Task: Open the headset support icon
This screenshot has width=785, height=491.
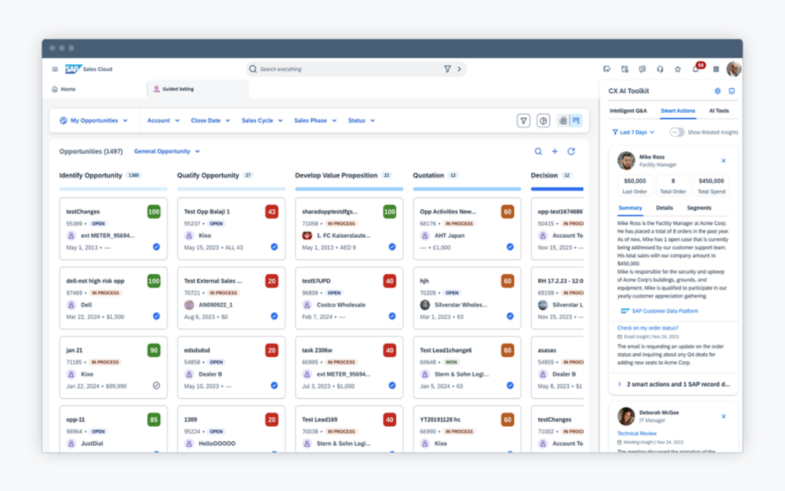Action: pyautogui.click(x=660, y=69)
